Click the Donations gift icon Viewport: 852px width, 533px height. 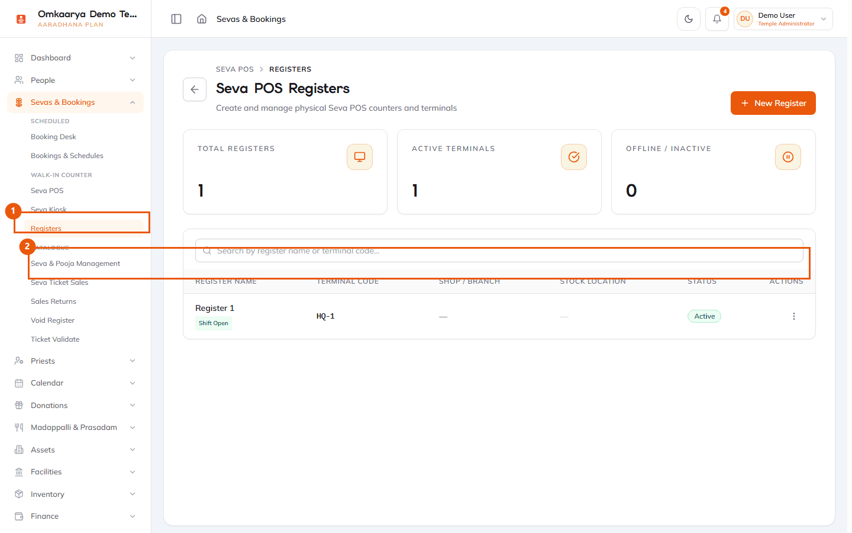[19, 405]
